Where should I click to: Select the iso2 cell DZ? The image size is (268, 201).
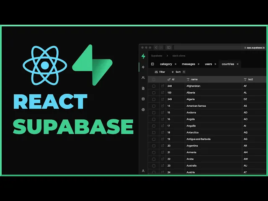click(x=254, y=99)
